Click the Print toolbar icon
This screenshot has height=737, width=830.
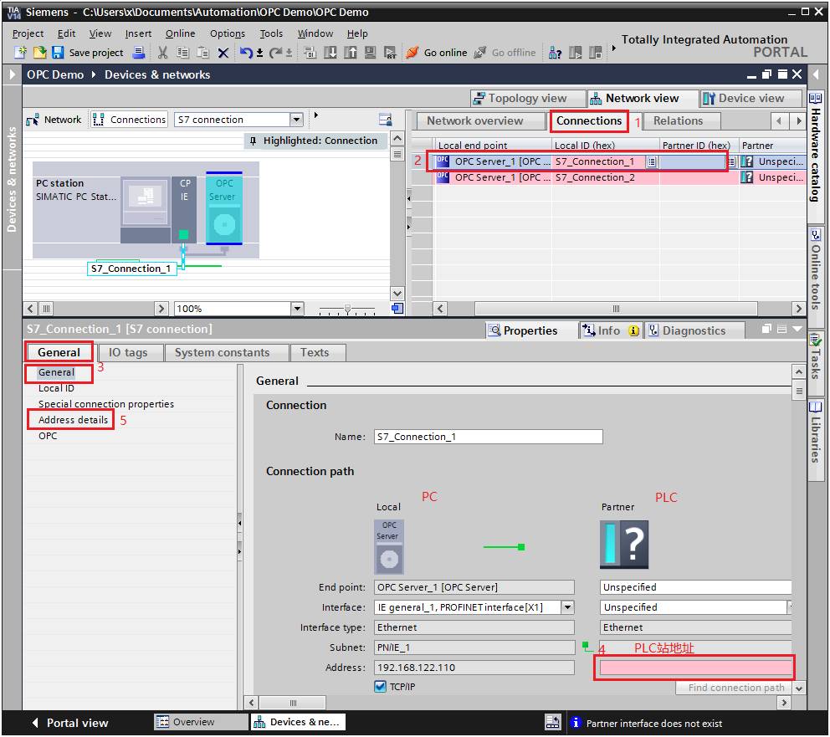pyautogui.click(x=139, y=53)
